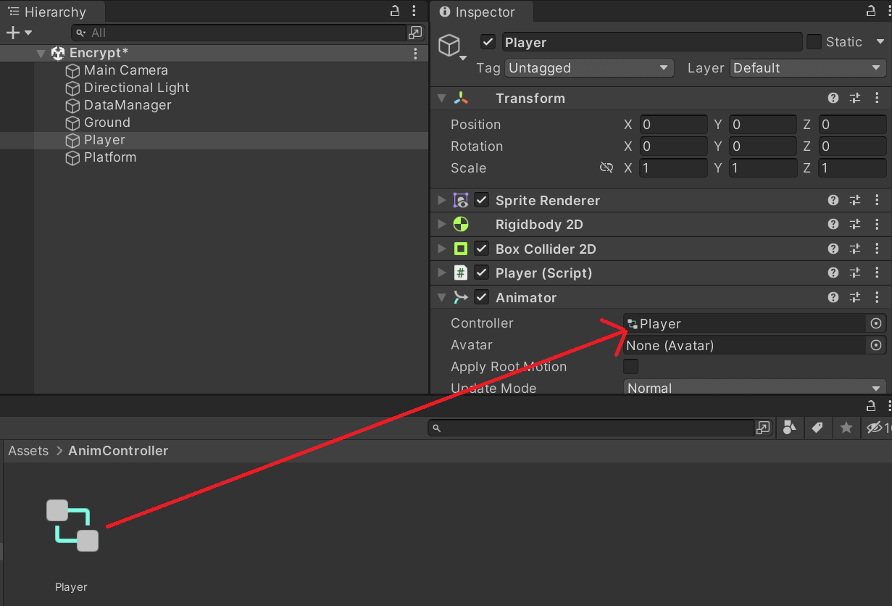Image resolution: width=892 pixels, height=606 pixels.
Task: Open Rigidbody 2D help reference
Action: [x=833, y=225]
